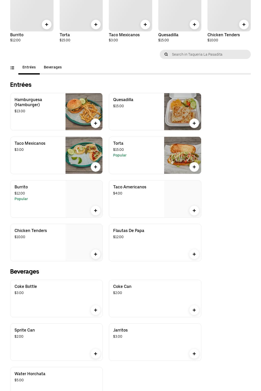Open top-row Taco Mexicanos item name

pos(124,35)
